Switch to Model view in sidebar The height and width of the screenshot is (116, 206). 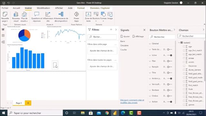(3, 42)
